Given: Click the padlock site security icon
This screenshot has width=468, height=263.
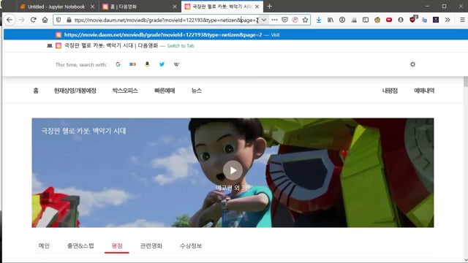Looking at the screenshot, I should (x=69, y=20).
